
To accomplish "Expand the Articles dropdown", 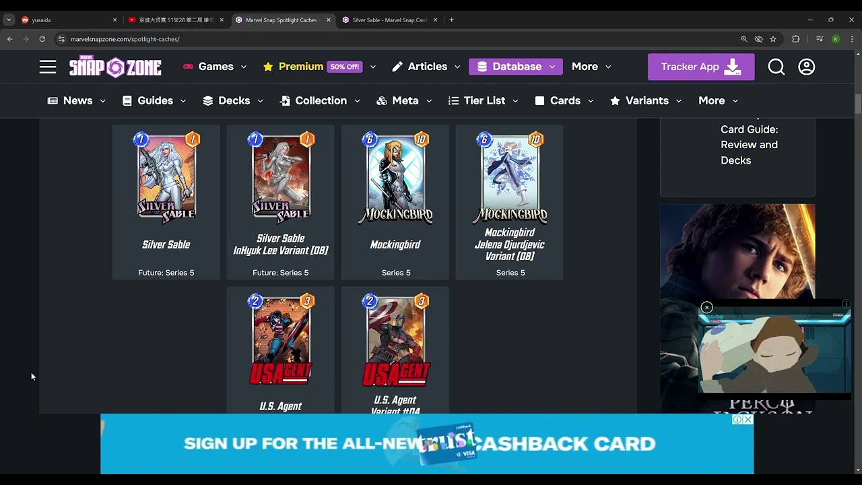I will pyautogui.click(x=426, y=67).
